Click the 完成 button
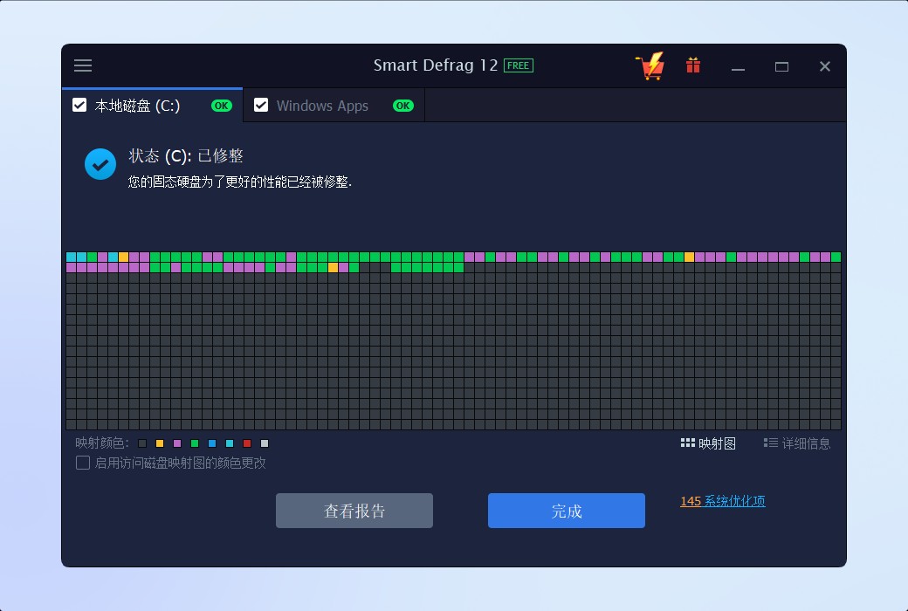The width and height of the screenshot is (908, 611). (567, 511)
